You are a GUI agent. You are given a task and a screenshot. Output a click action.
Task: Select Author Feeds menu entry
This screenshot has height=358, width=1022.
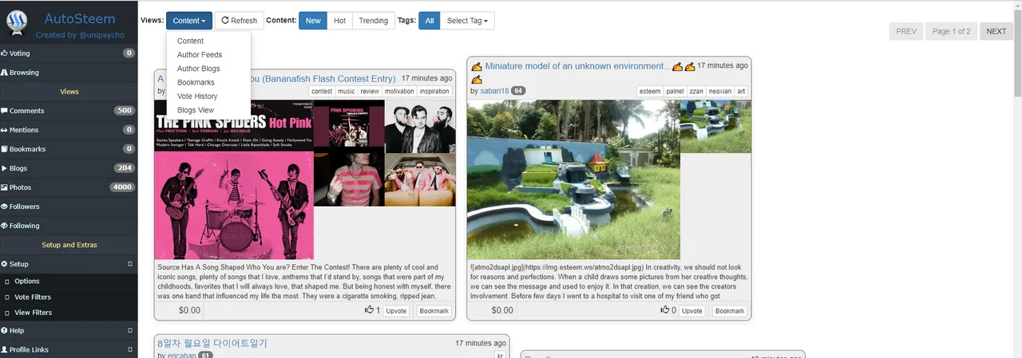click(208, 55)
